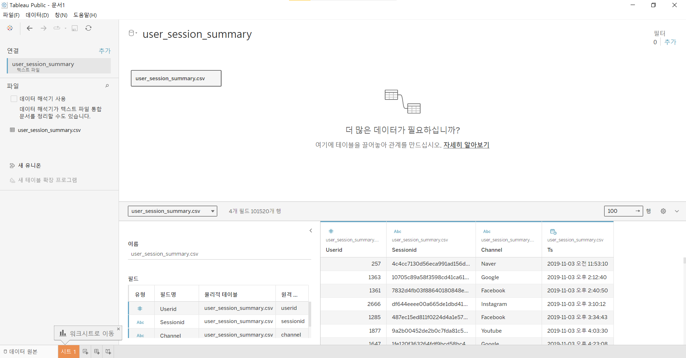Change Userid number data type icon in grid header
Image resolution: width=686 pixels, height=358 pixels.
coord(331,231)
